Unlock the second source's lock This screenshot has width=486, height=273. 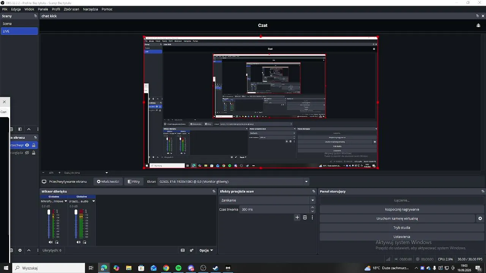[33, 153]
